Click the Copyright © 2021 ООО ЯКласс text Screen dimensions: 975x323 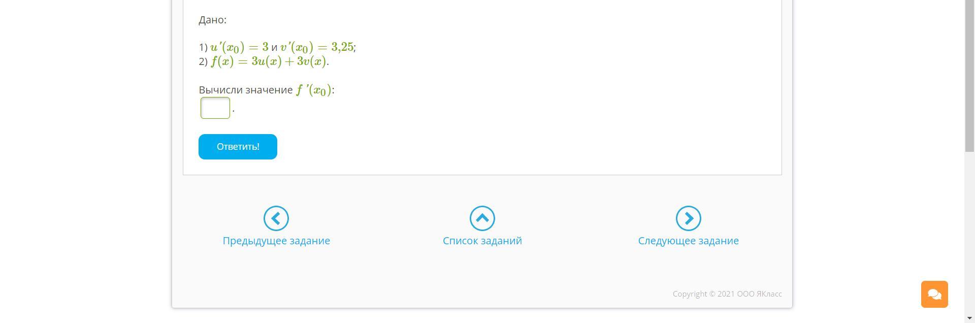point(727,294)
